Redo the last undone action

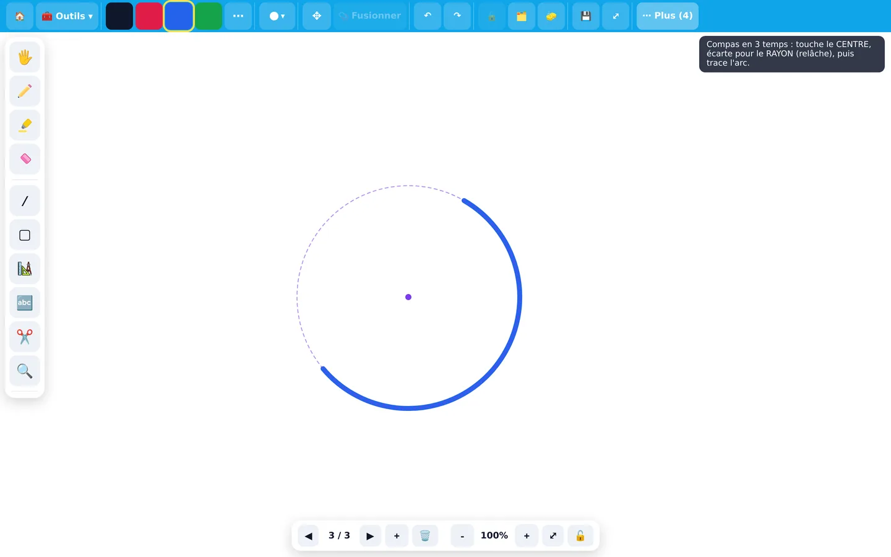[457, 16]
